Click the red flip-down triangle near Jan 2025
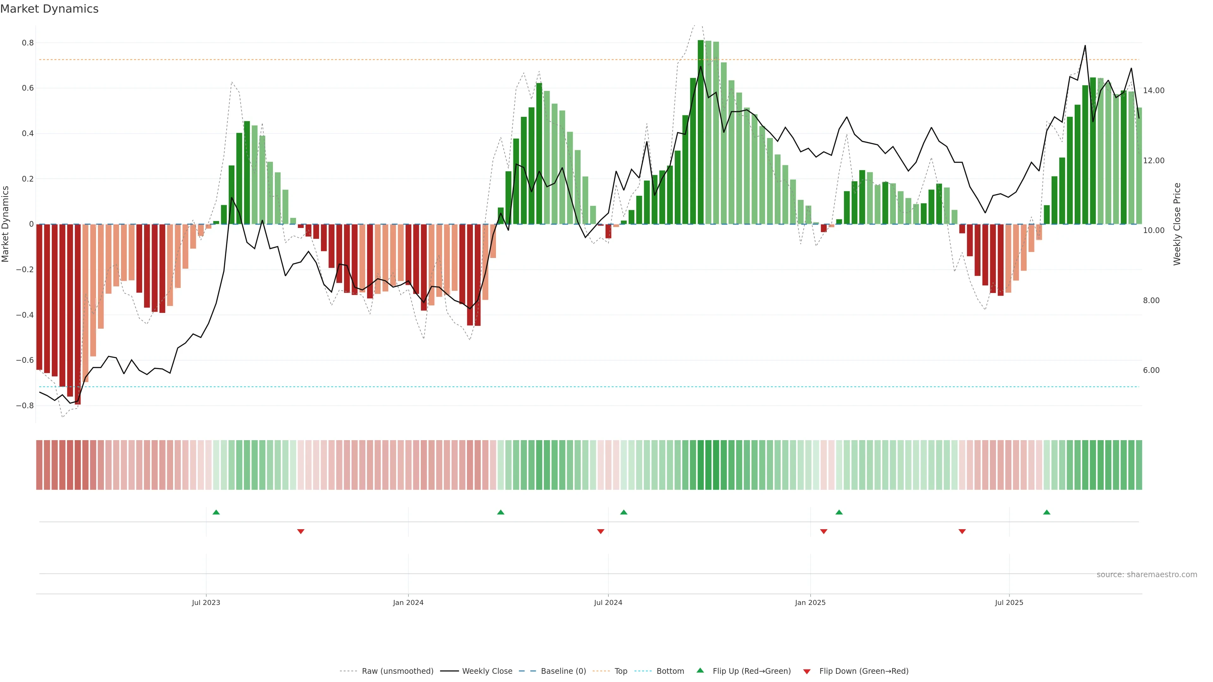 pyautogui.click(x=824, y=531)
